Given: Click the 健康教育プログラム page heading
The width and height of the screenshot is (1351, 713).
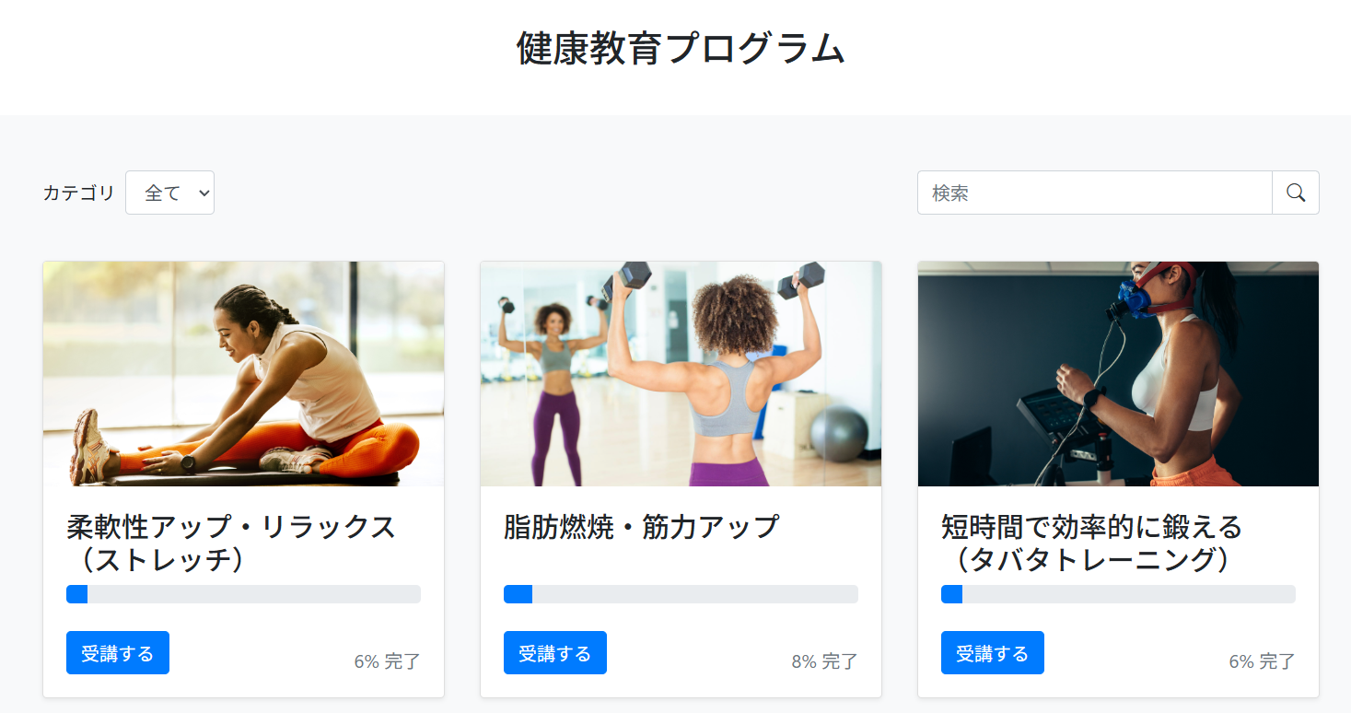Looking at the screenshot, I should [681, 48].
